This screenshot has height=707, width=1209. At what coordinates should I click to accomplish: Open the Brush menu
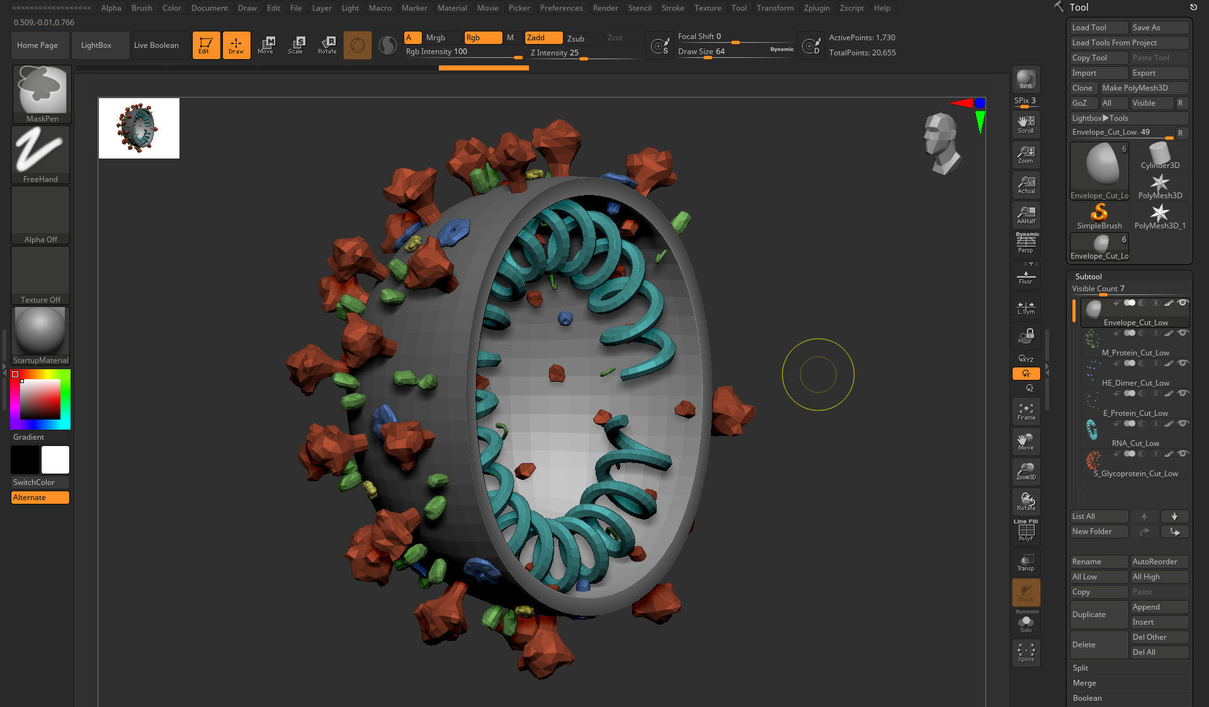pos(142,8)
